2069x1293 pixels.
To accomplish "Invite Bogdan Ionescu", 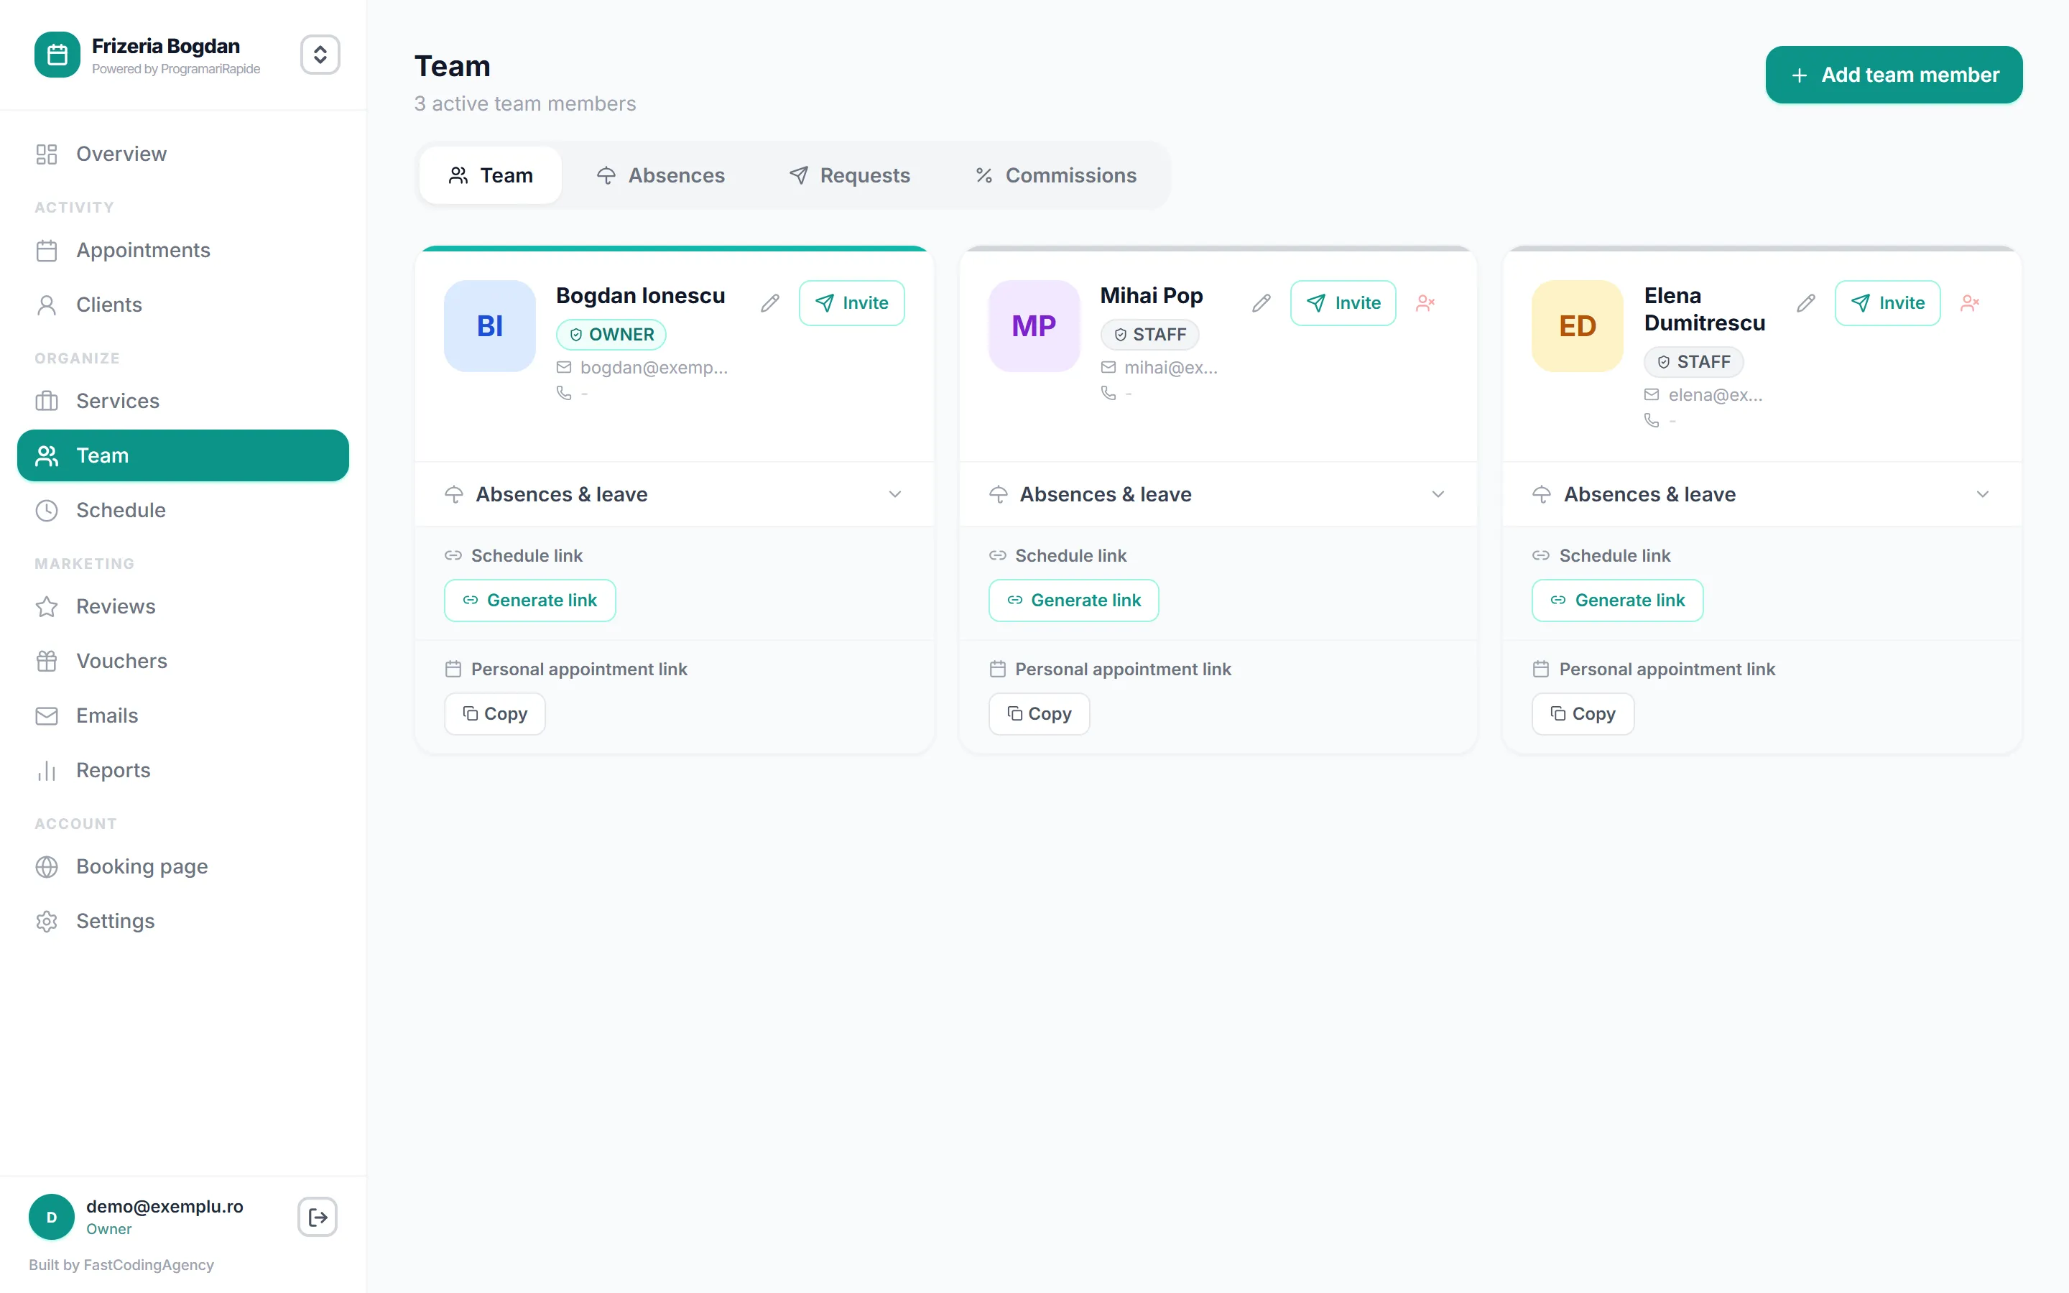I will [851, 302].
